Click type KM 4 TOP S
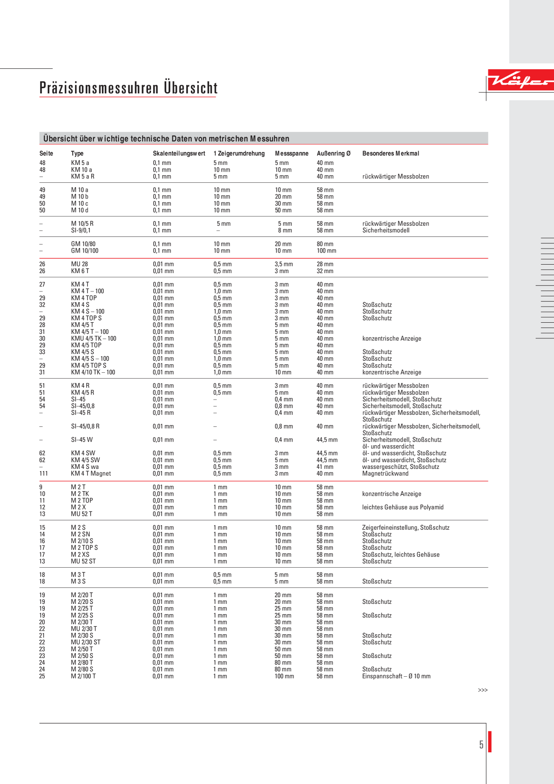This screenshot has width=554, height=784. tap(86, 318)
